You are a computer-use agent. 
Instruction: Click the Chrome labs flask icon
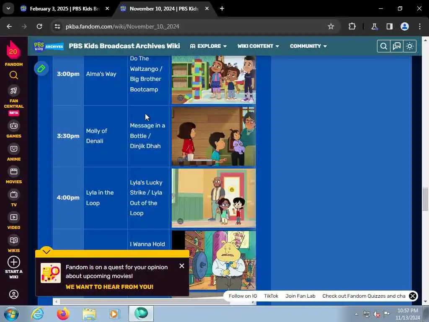tap(374, 26)
